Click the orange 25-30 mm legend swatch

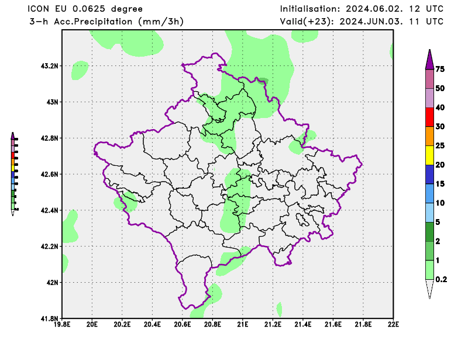429,136
